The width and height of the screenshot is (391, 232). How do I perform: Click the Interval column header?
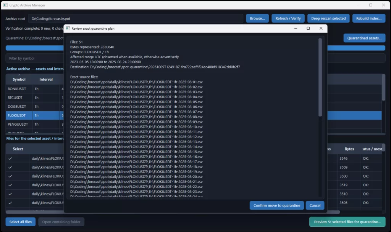(x=46, y=79)
